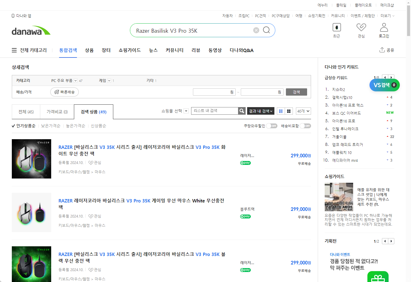Open the 40개 items-per-page dropdown

tap(303, 111)
